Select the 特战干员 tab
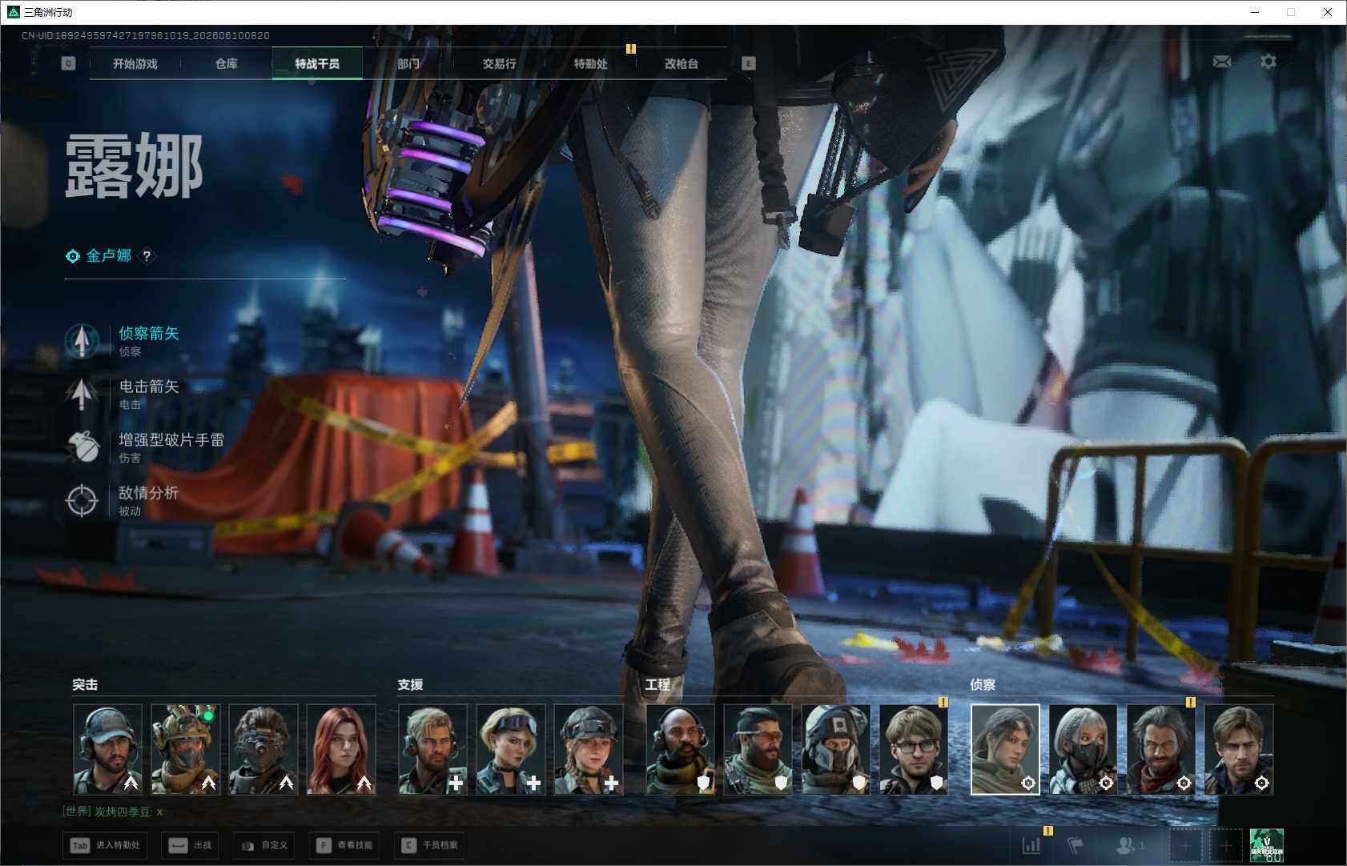The width and height of the screenshot is (1347, 866). point(317,63)
